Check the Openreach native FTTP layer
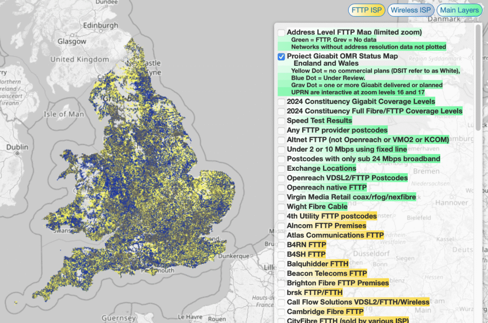 coord(281,187)
